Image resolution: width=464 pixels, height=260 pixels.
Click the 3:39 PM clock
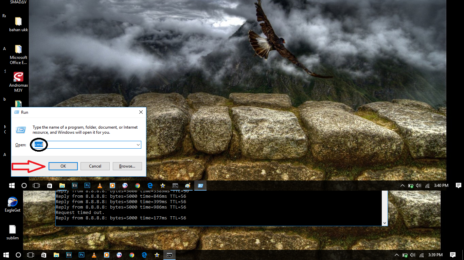(x=435, y=255)
